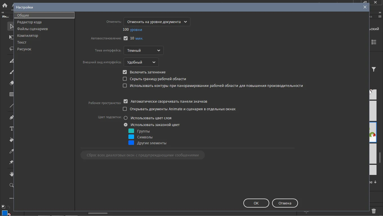This screenshot has height=216, width=383.
Task: Click the "Группы" teal color swatch
Action: click(x=131, y=131)
